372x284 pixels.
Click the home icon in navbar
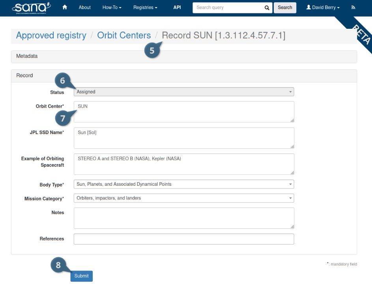pos(65,7)
